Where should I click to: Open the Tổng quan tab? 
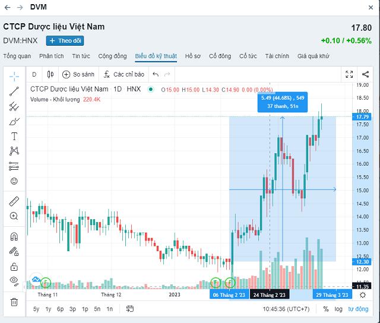tap(17, 56)
